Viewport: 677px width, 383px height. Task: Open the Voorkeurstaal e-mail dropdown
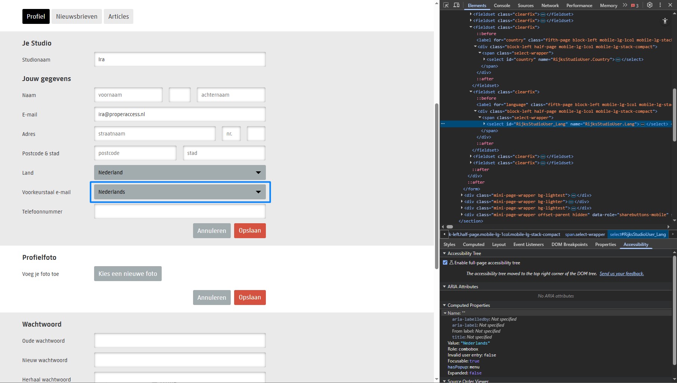pyautogui.click(x=180, y=192)
